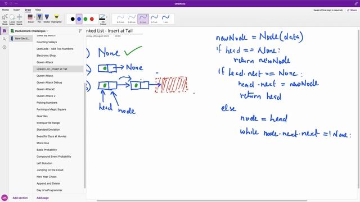Click the Share button
The image size is (360, 202).
point(352,10)
